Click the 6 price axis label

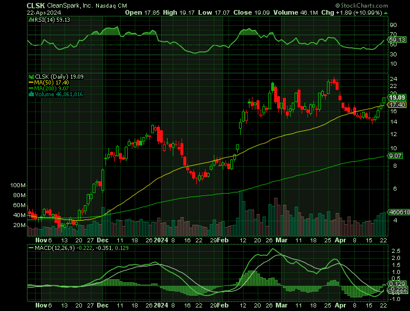pyautogui.click(x=395, y=189)
